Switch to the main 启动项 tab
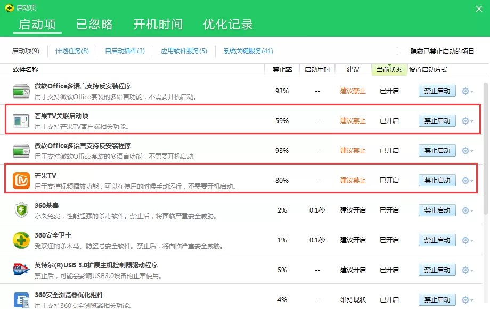The height and width of the screenshot is (309, 490). 37,25
